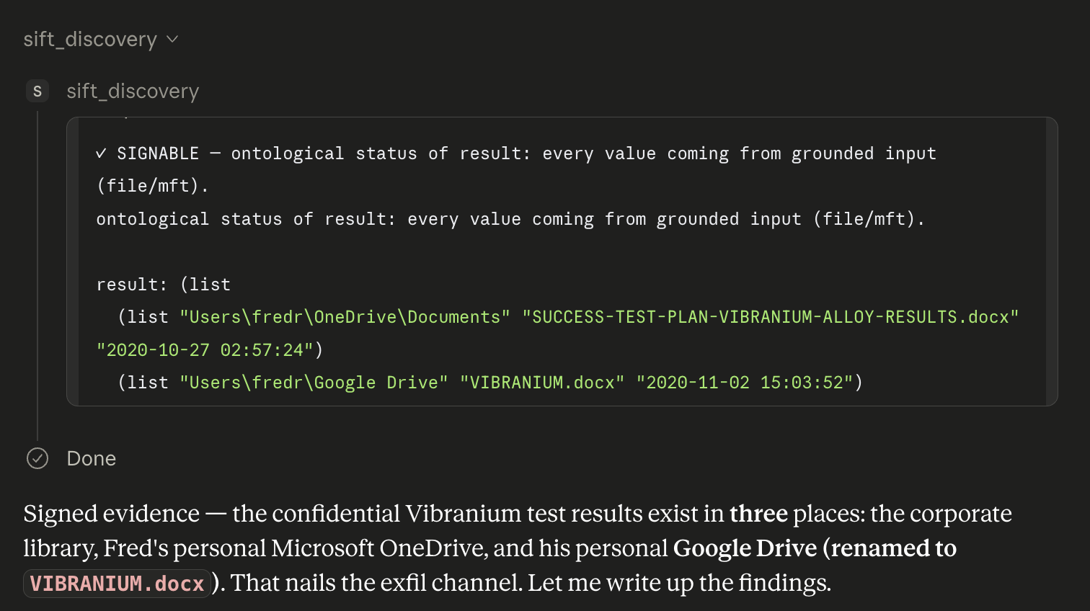Screen dimensions: 1090x611
Task: Click the result: (list line
Action: click(164, 285)
